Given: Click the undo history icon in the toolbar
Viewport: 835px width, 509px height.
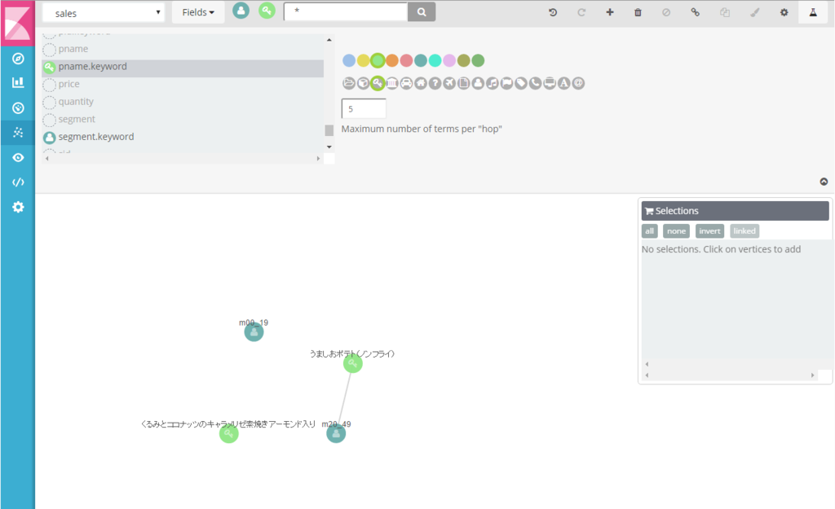Looking at the screenshot, I should click(x=553, y=12).
